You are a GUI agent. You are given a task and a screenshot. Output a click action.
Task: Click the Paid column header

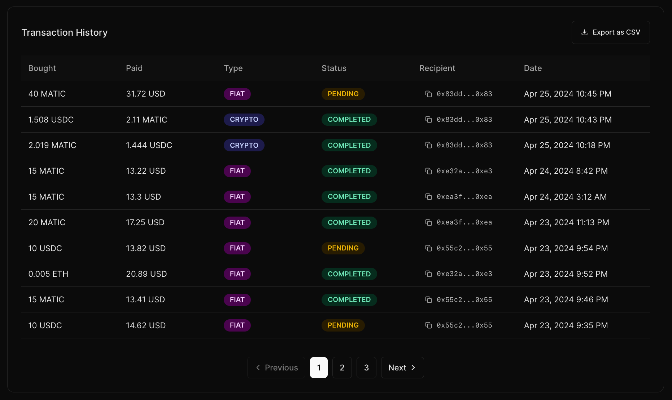point(134,68)
